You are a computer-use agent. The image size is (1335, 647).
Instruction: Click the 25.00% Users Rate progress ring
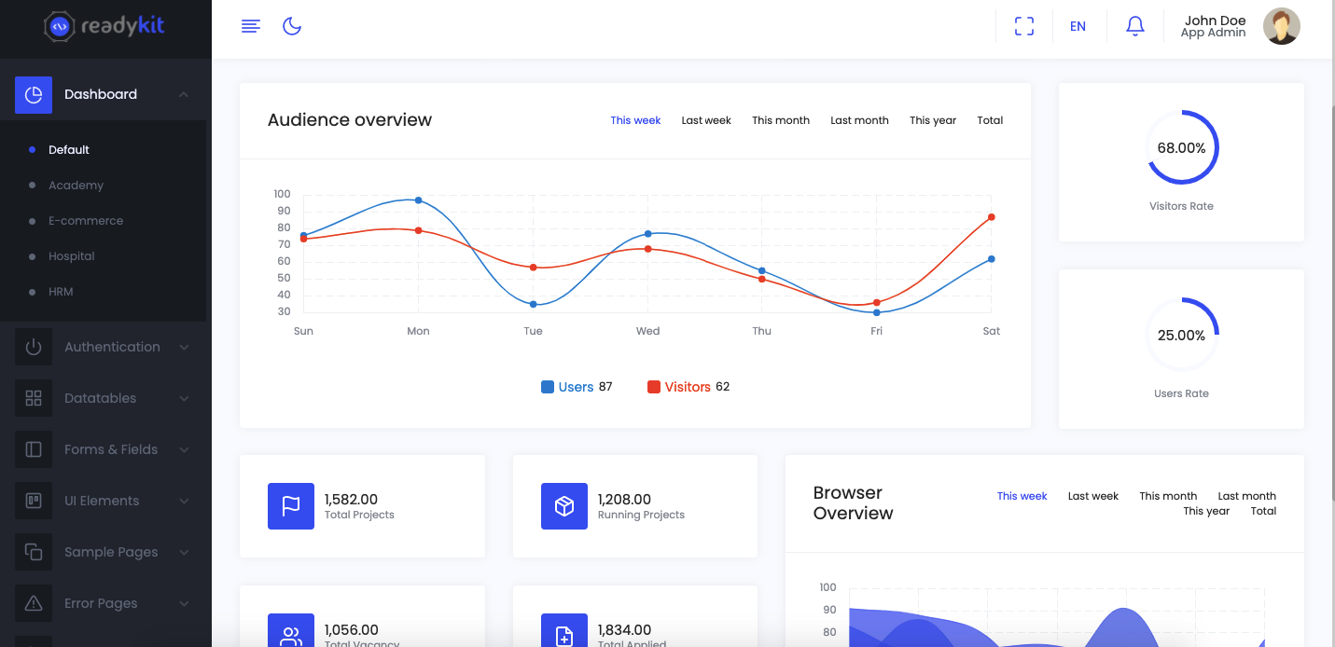1181,335
